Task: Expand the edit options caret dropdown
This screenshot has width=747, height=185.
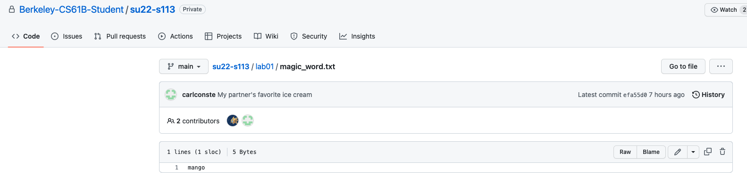Action: [x=693, y=152]
